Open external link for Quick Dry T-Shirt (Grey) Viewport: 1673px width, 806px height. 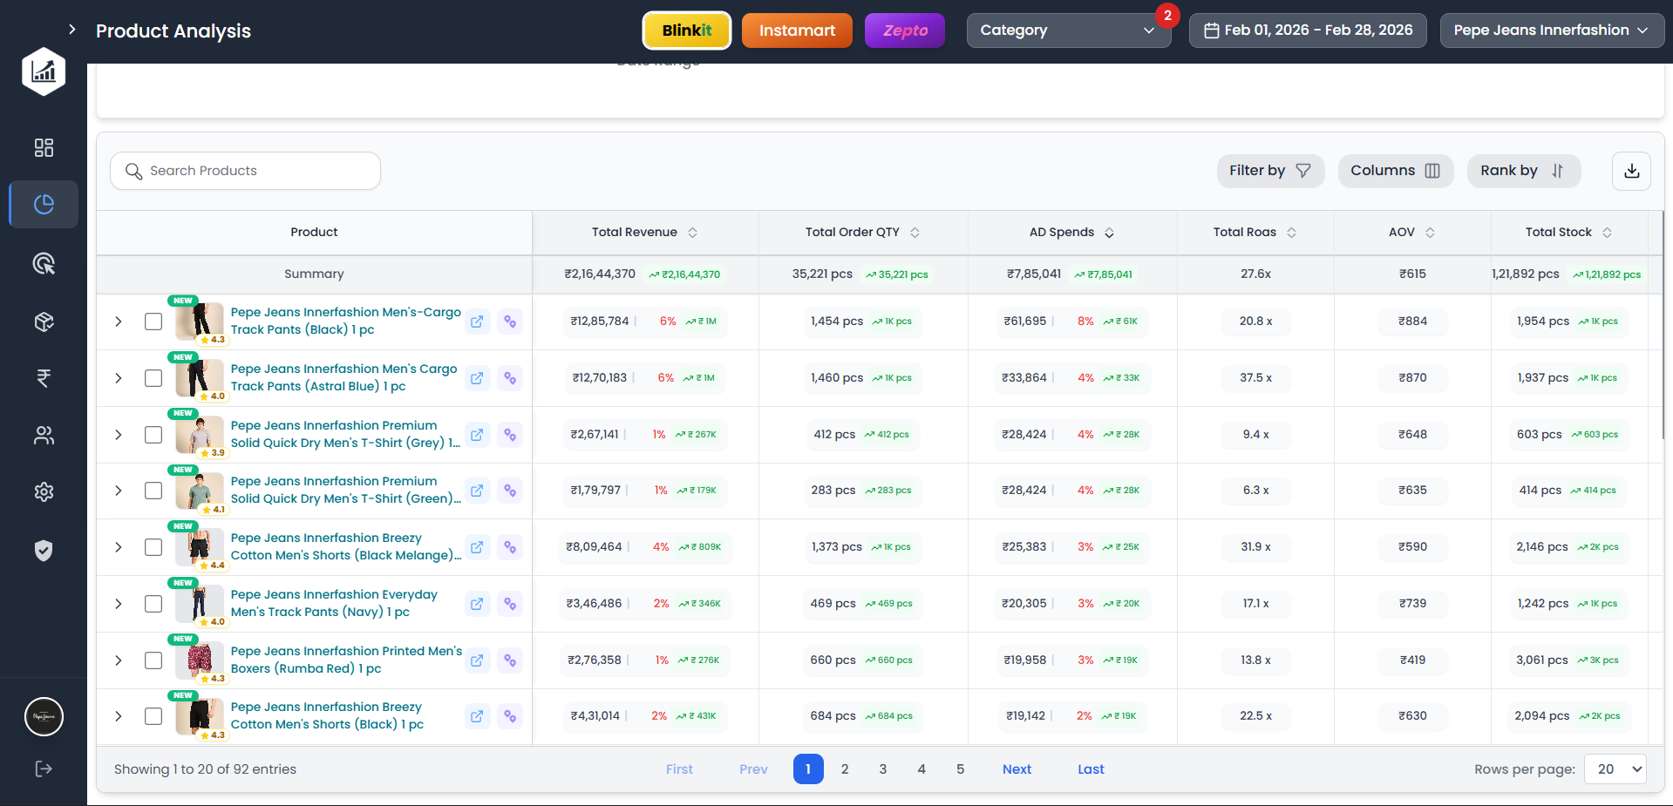coord(477,435)
